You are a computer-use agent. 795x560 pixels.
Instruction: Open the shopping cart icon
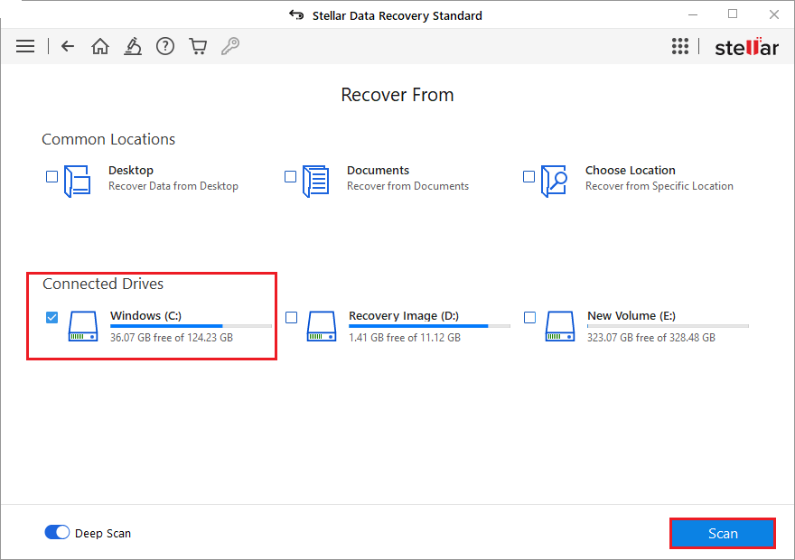198,47
